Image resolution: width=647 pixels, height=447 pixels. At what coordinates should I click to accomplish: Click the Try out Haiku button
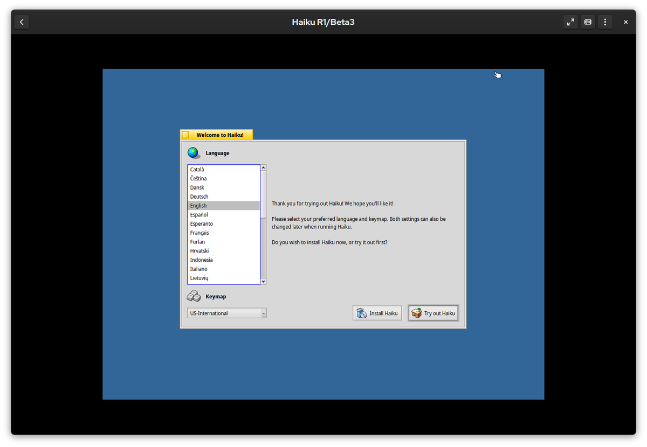coord(433,313)
